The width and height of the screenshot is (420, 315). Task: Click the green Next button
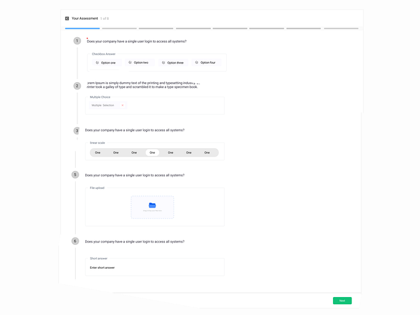pos(343,301)
